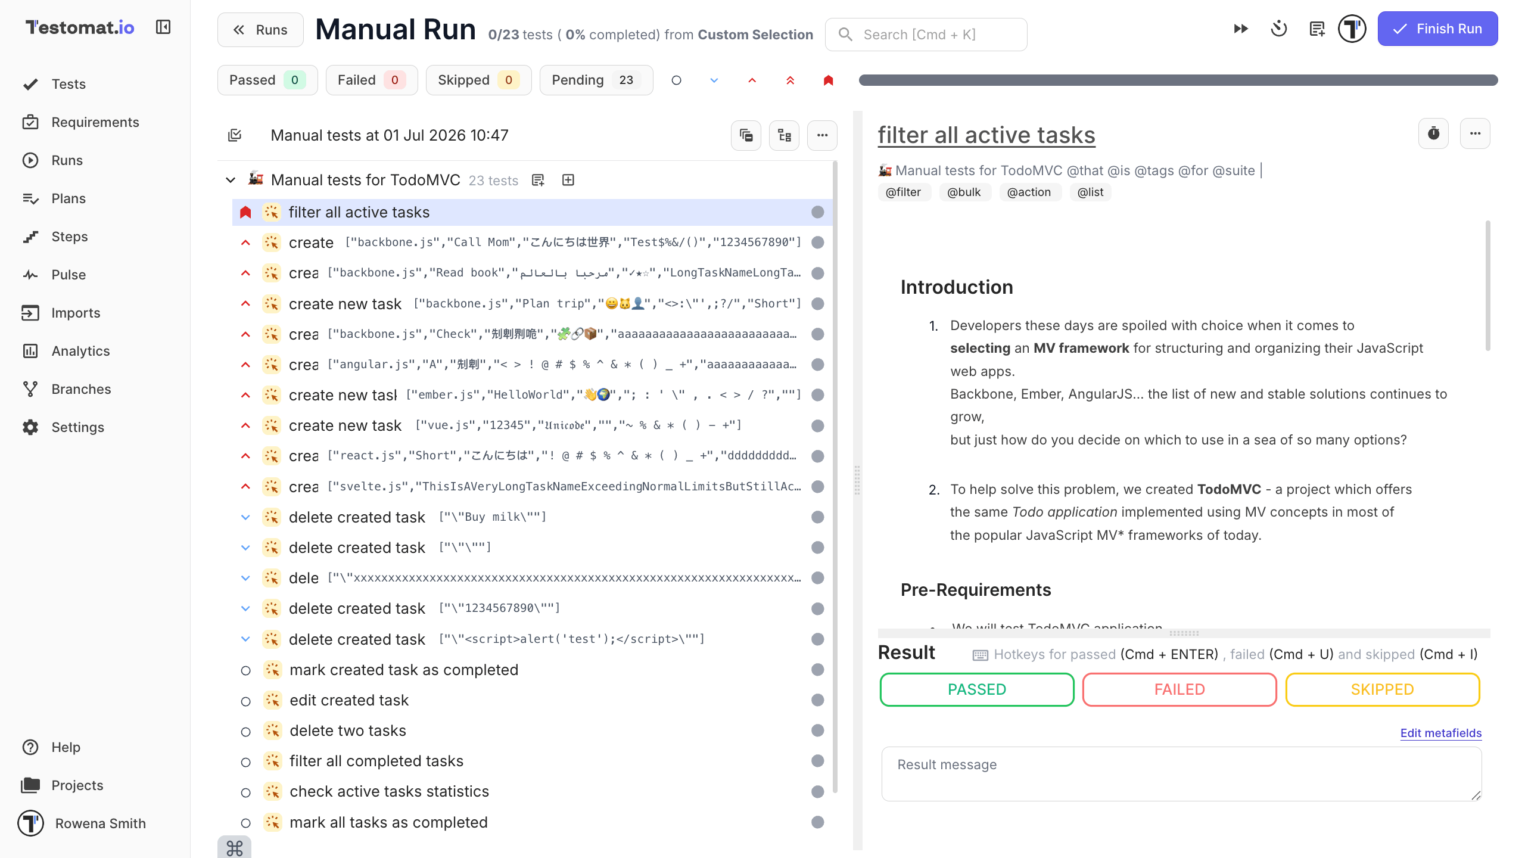
Task: Filter by low priority blue chevron
Action: click(x=714, y=80)
